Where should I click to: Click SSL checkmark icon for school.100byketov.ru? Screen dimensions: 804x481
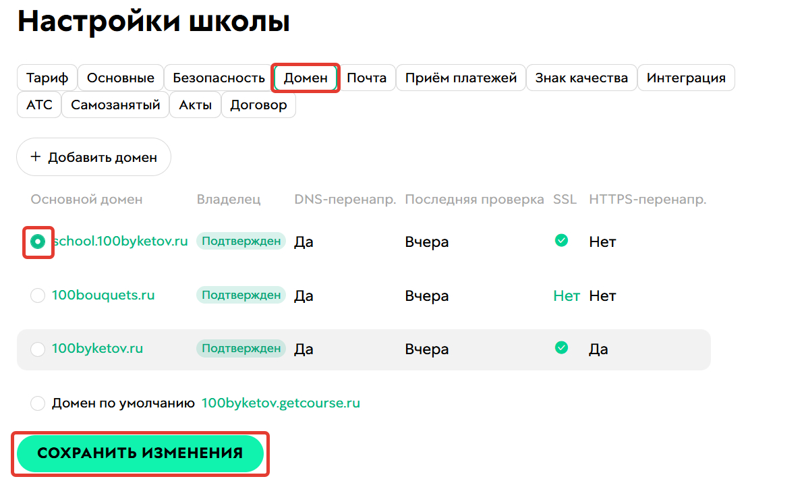pyautogui.click(x=561, y=240)
